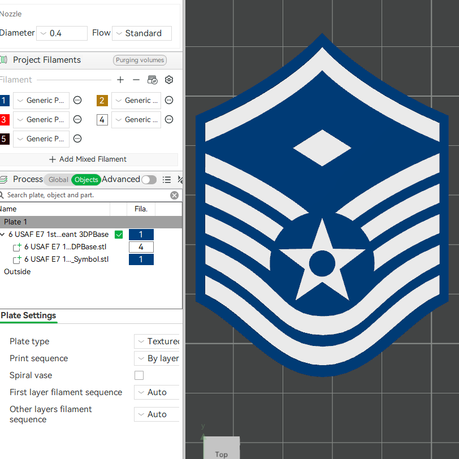This screenshot has height=459, width=459.
Task: Click the Fila. column header
Action: click(141, 209)
